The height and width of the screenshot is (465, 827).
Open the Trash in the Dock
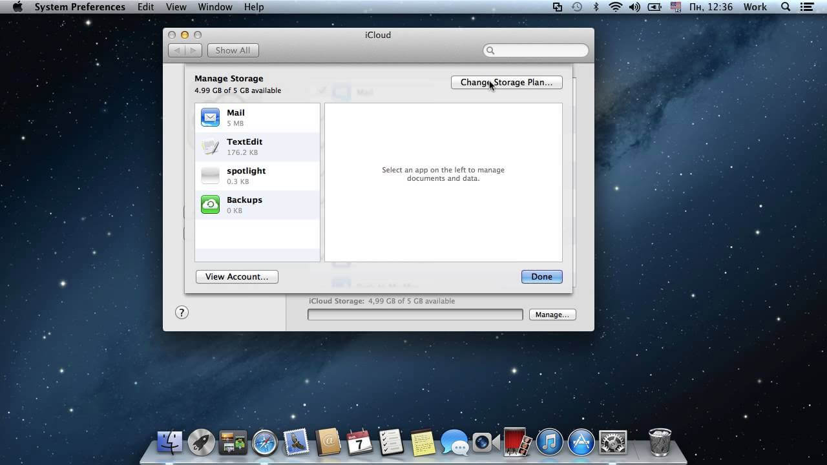(660, 442)
